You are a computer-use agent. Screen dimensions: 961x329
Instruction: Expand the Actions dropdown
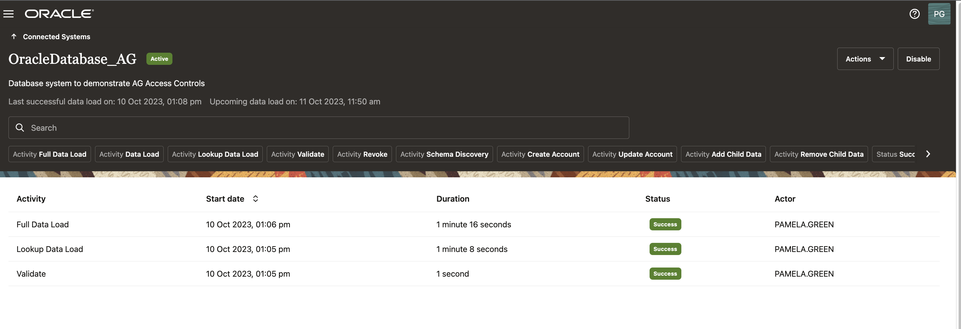coord(865,59)
